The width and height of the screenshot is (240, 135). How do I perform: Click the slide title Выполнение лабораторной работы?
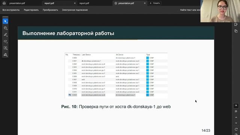point(68,33)
